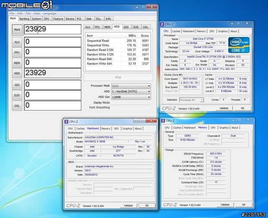This screenshot has width=268, height=218.
Task: Open the File menu in CrystalMark
Action: tap(12, 13)
